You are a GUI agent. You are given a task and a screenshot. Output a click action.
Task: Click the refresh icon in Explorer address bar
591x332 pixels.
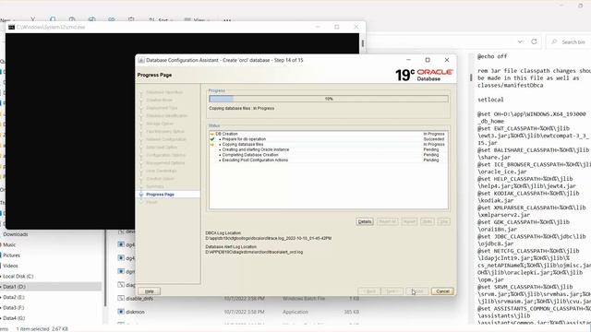tap(534, 41)
